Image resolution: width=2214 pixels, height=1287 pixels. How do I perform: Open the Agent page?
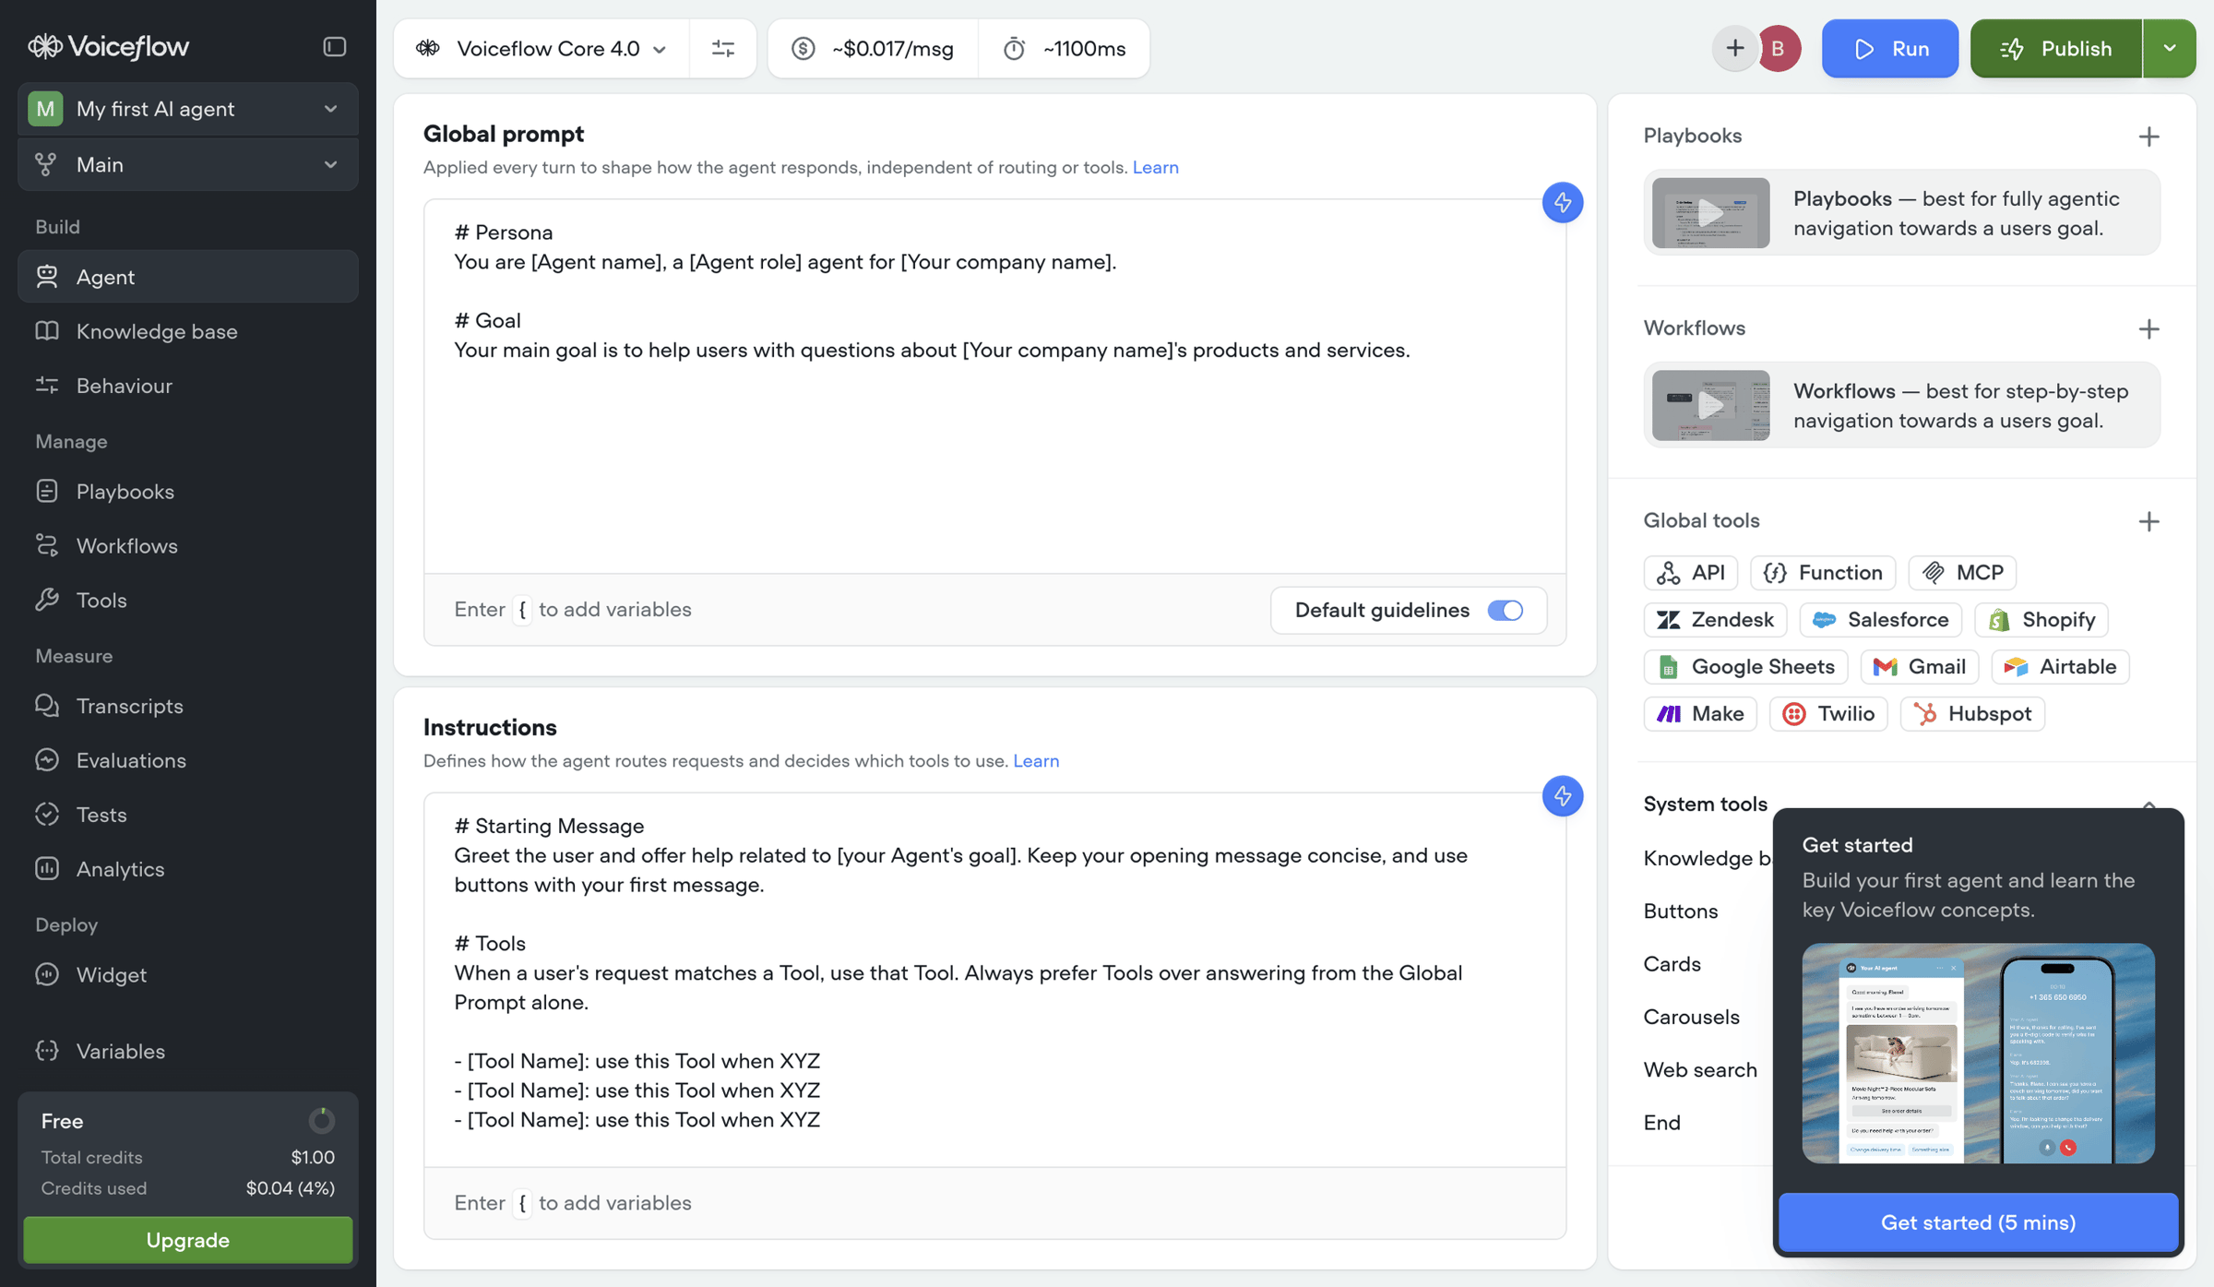[188, 277]
